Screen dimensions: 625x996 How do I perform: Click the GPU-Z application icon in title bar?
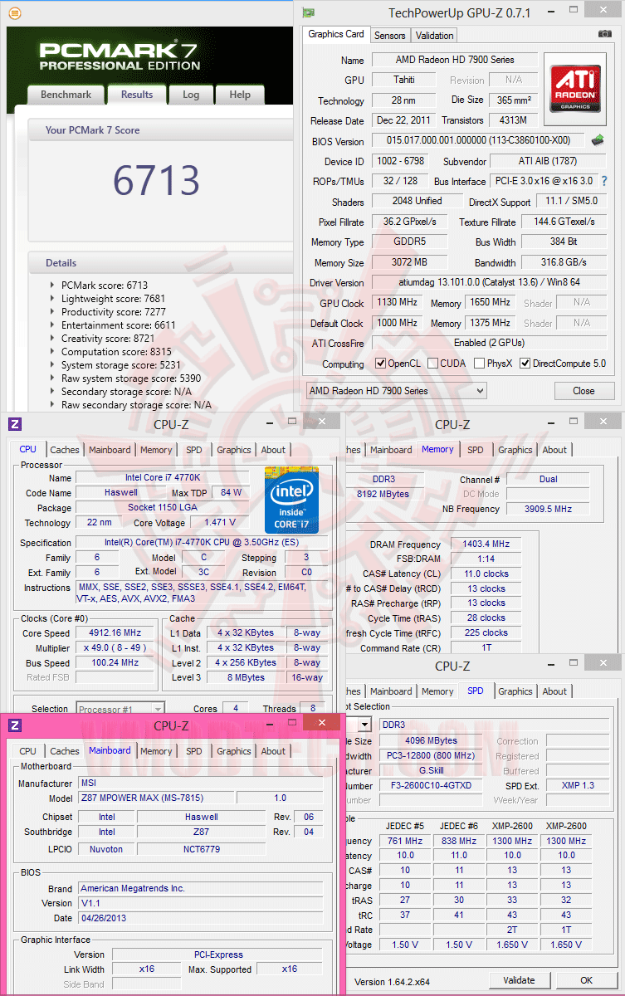coord(309,12)
